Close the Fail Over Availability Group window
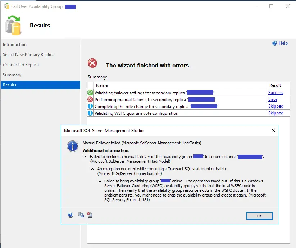This screenshot has height=248, width=296. [x=287, y=6]
